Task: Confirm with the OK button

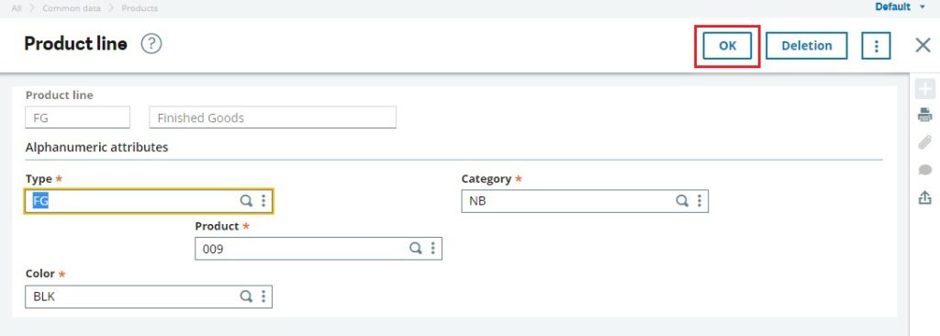Action: tap(727, 46)
